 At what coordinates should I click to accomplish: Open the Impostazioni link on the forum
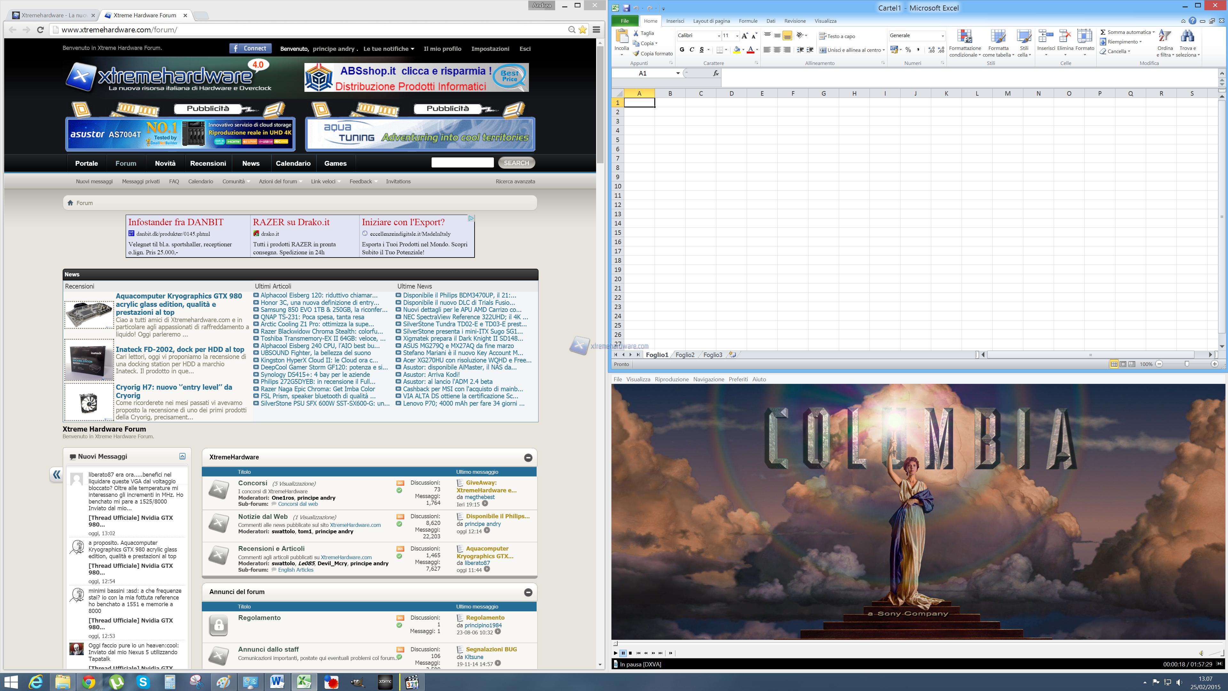(x=490, y=49)
